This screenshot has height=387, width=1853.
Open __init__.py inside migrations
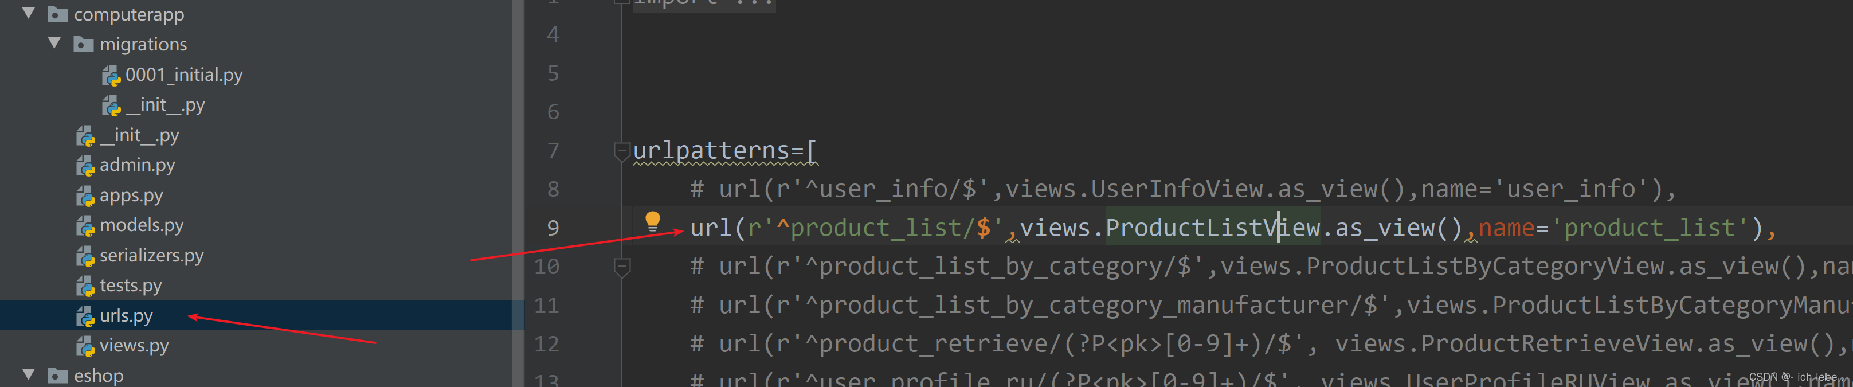pos(164,104)
